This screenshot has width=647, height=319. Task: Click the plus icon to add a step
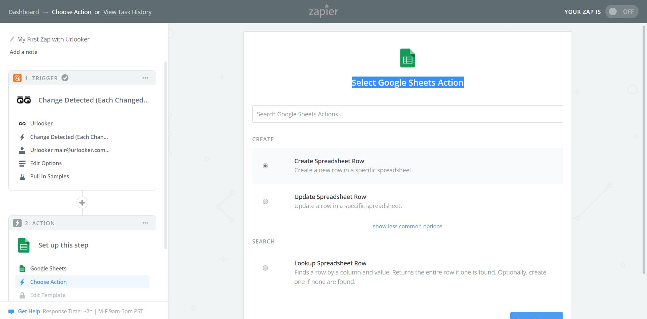[82, 203]
